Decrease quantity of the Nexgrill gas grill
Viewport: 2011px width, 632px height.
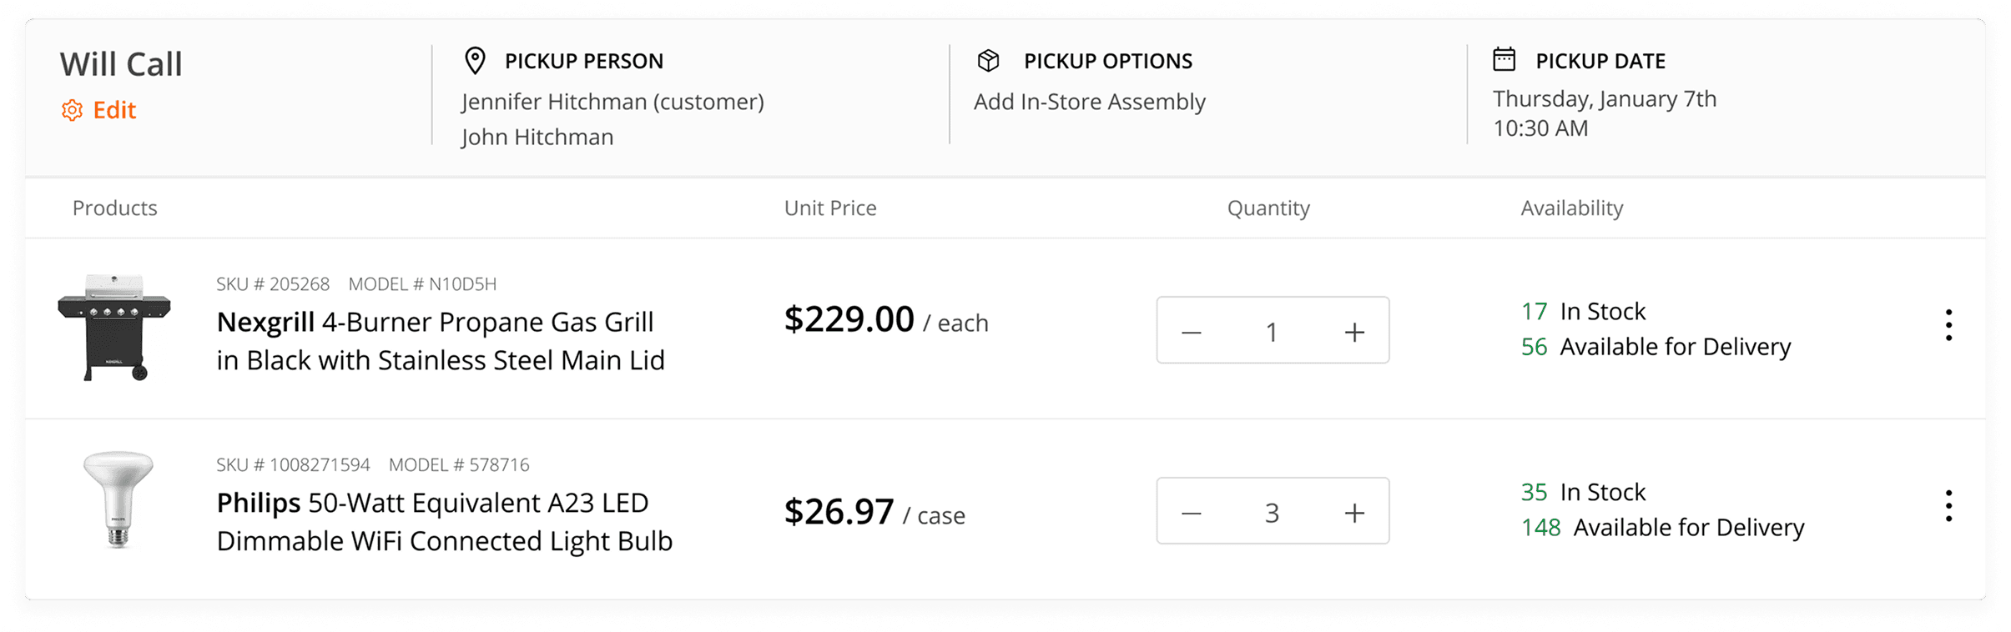1192,332
